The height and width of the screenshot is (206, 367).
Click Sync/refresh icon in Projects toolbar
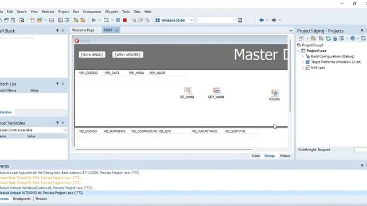pyautogui.click(x=329, y=38)
